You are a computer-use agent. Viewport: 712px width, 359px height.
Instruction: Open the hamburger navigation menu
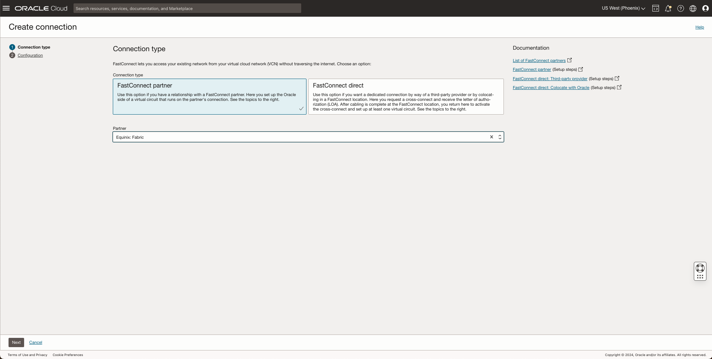6,8
